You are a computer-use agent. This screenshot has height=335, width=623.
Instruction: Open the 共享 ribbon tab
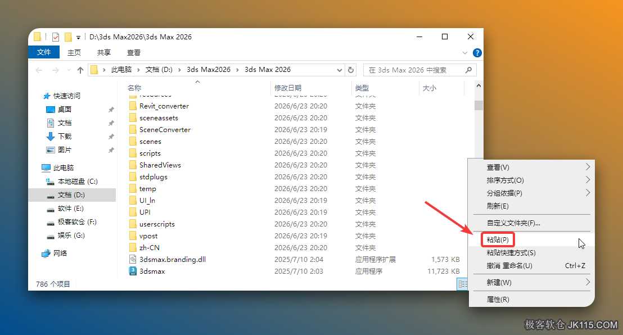pos(103,52)
